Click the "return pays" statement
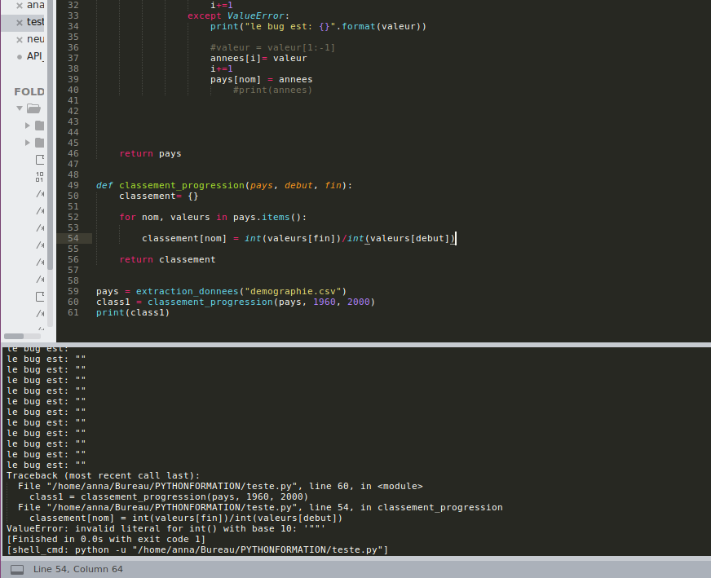The width and height of the screenshot is (711, 578). tap(151, 154)
